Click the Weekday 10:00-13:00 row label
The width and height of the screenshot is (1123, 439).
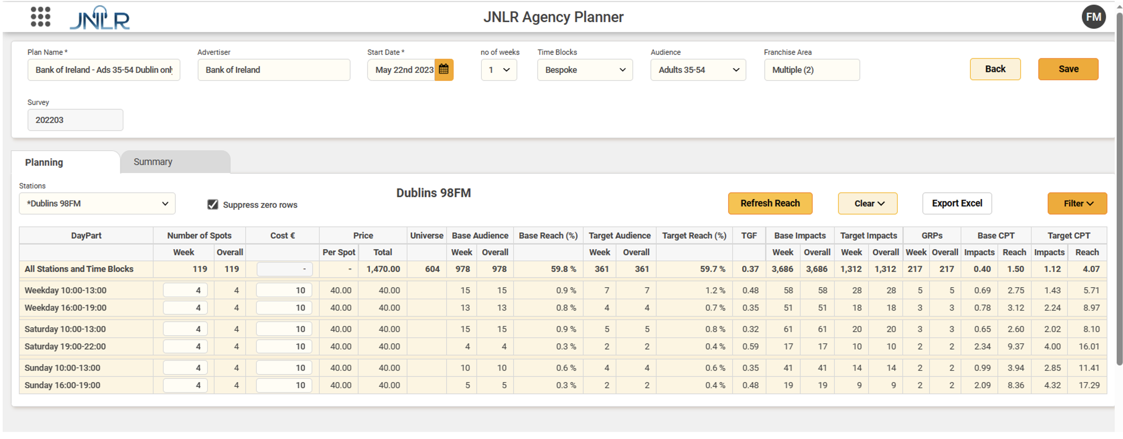point(65,290)
